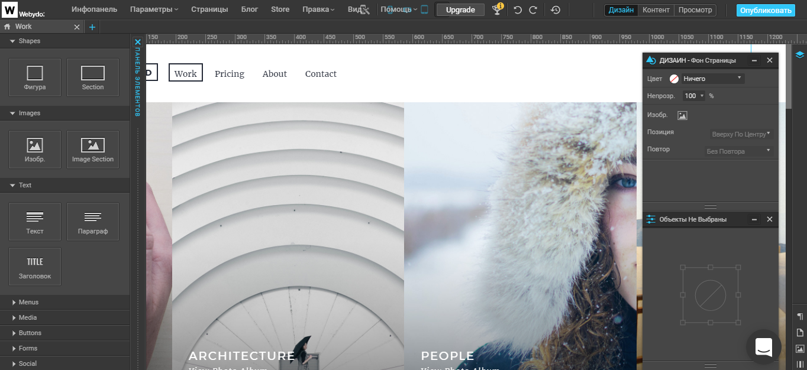This screenshot has height=370, width=807.
Task: Open the Позиция dropdown
Action: (741, 134)
